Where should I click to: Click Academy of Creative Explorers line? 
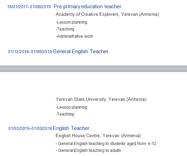(107, 14)
